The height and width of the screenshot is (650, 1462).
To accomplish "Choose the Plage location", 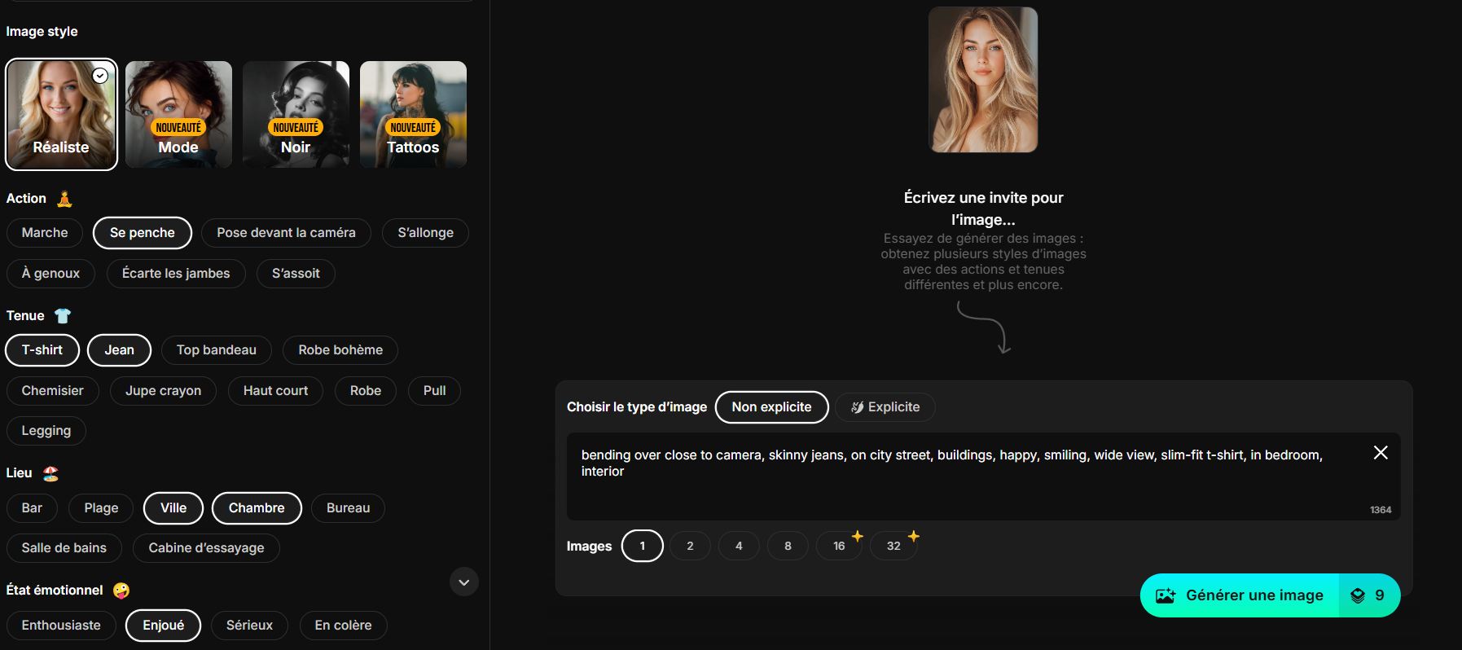I will click(101, 508).
